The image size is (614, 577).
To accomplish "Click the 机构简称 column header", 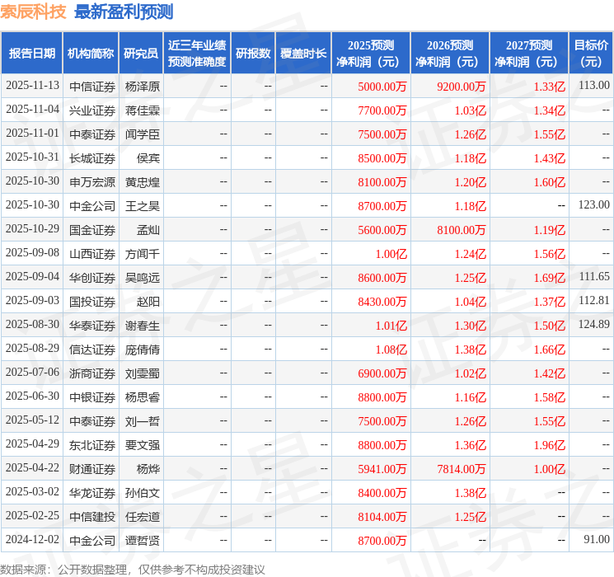I will tap(91, 53).
